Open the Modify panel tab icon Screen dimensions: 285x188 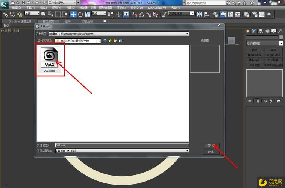point(254,31)
